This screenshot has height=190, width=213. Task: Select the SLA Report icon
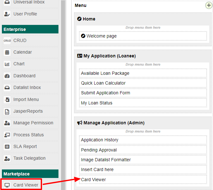pyautogui.click(x=7, y=147)
